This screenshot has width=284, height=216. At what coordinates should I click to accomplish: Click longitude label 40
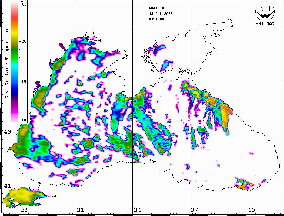click(x=251, y=210)
